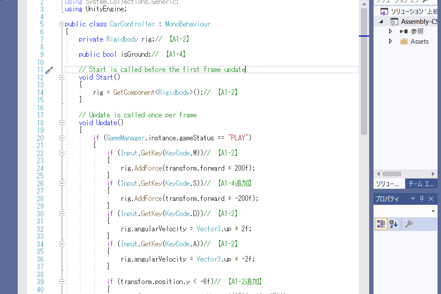Viewport: 441px width, 294px height.
Task: Click the MonoBehaviour base class name
Action: click(x=187, y=24)
